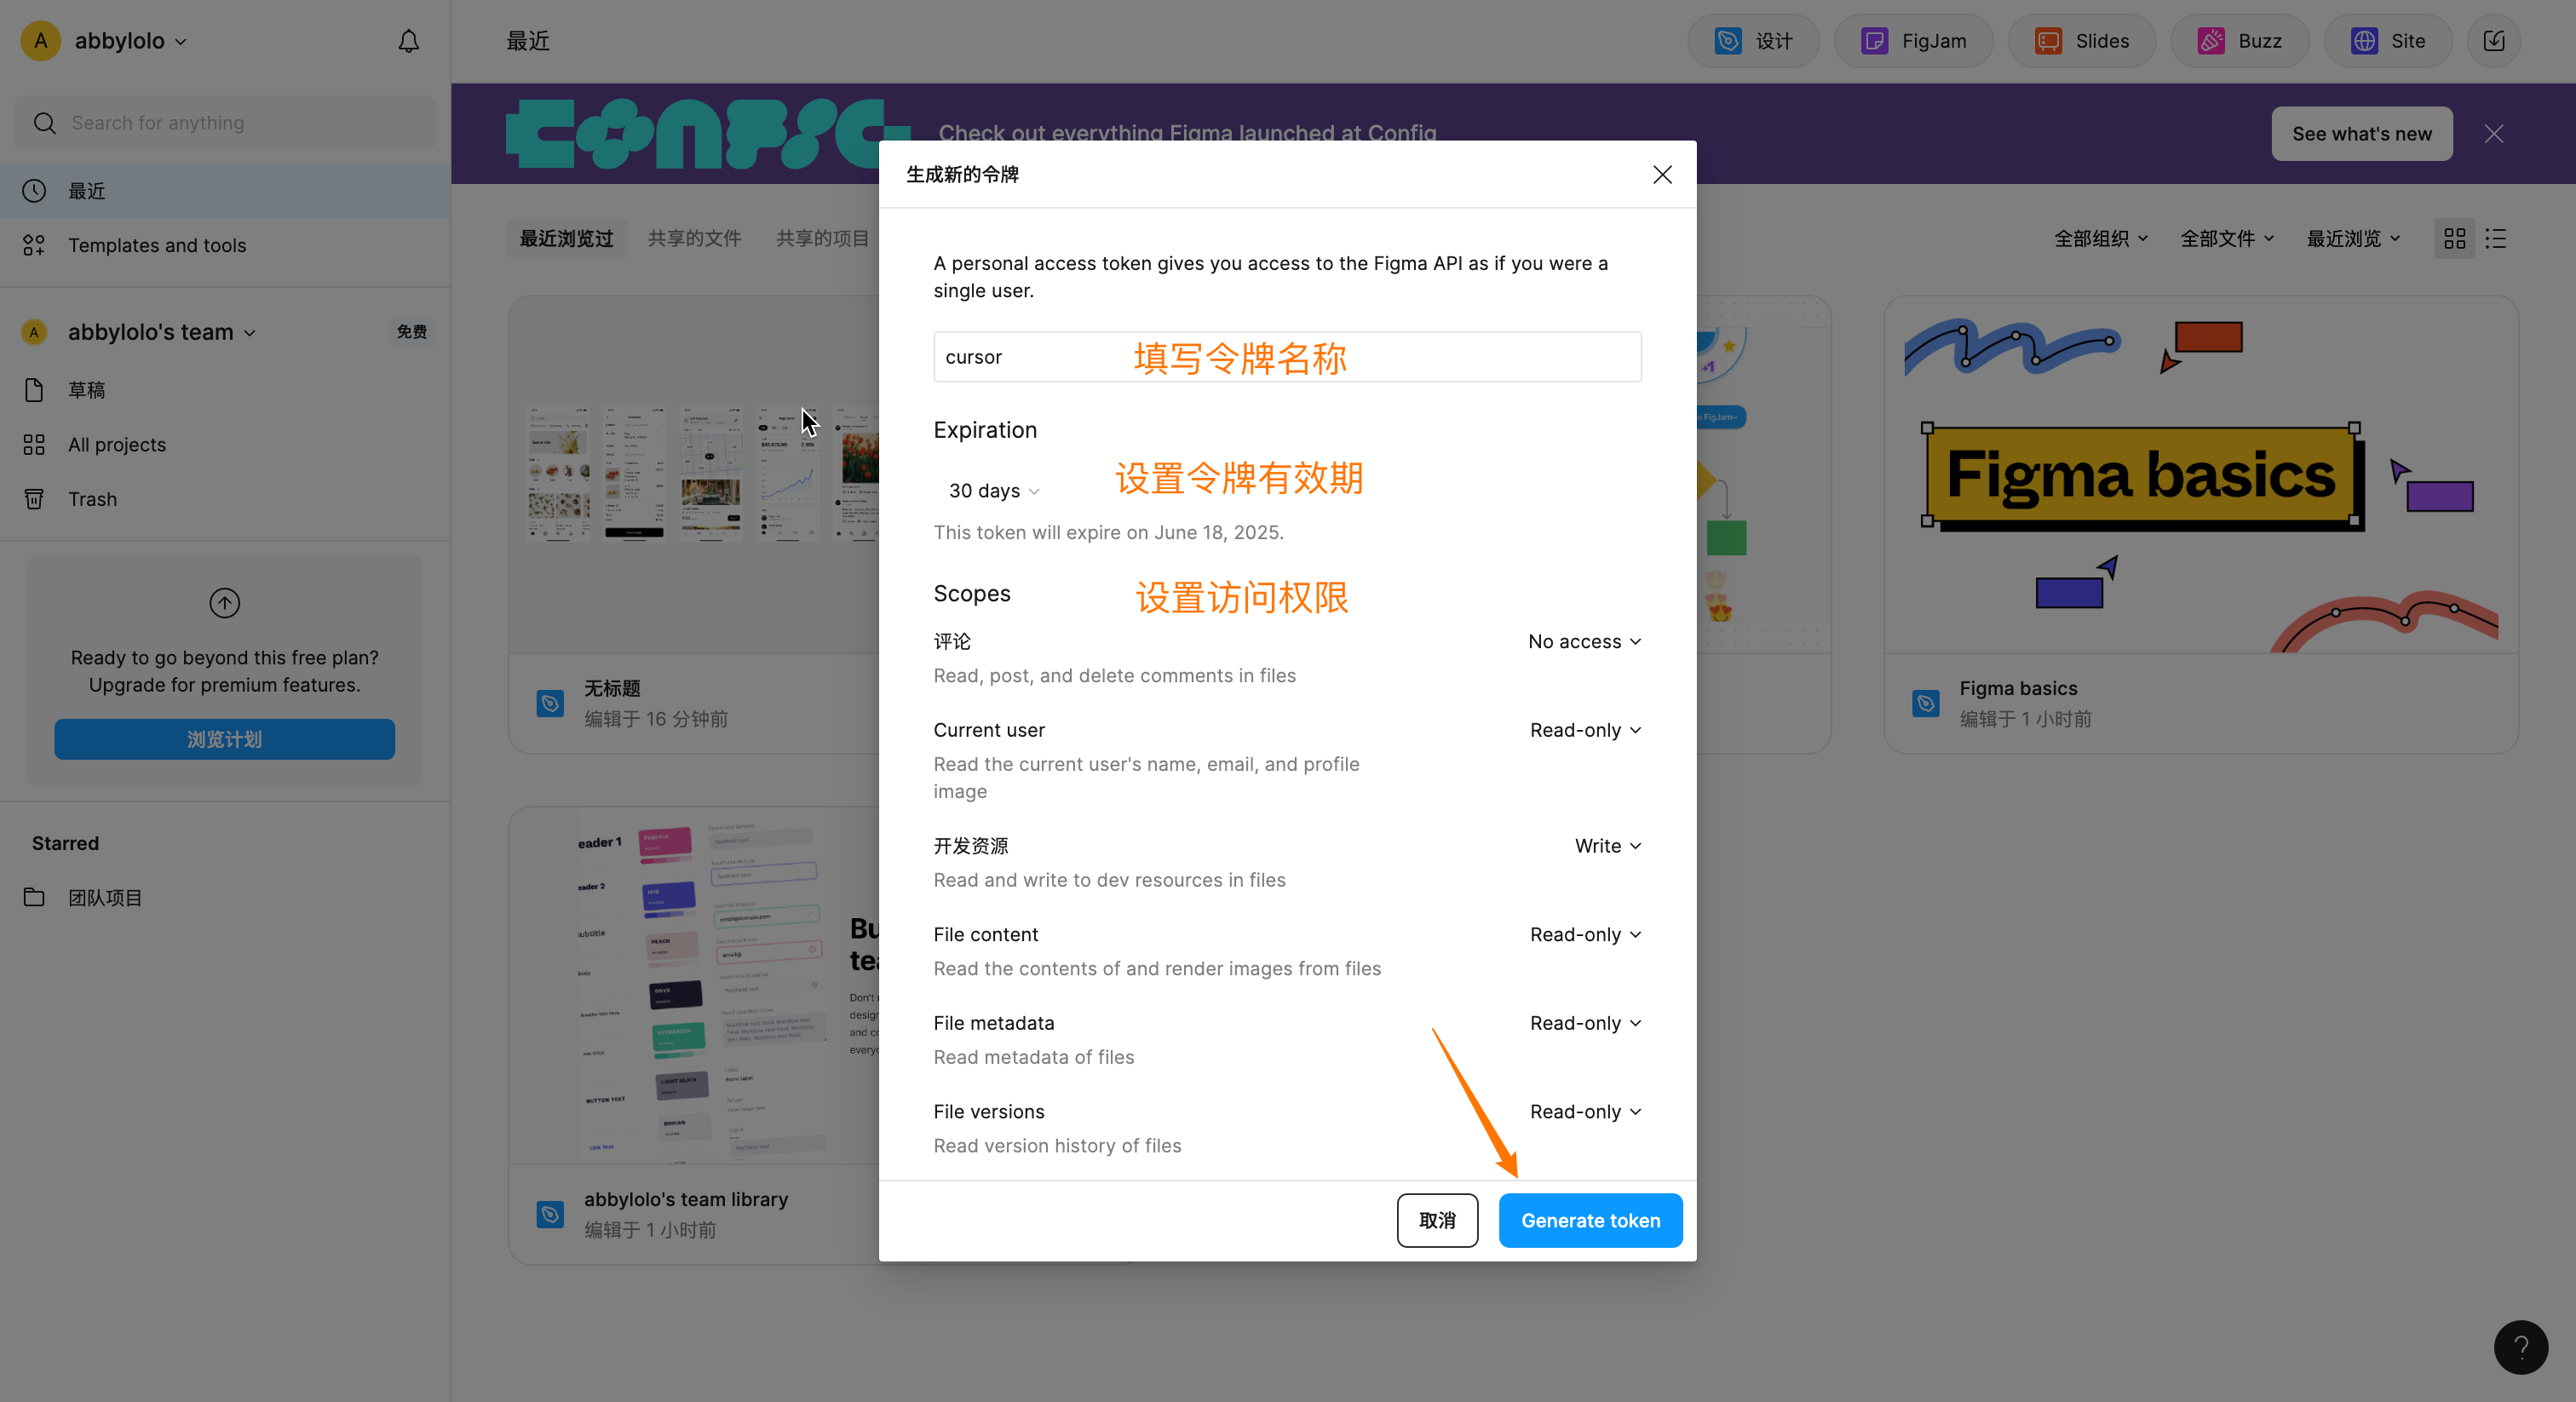Click the search magnifier icon
The width and height of the screenshot is (2576, 1402).
[44, 123]
